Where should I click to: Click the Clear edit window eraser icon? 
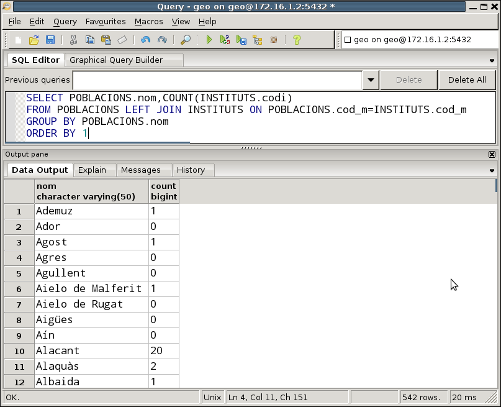[x=122, y=40]
